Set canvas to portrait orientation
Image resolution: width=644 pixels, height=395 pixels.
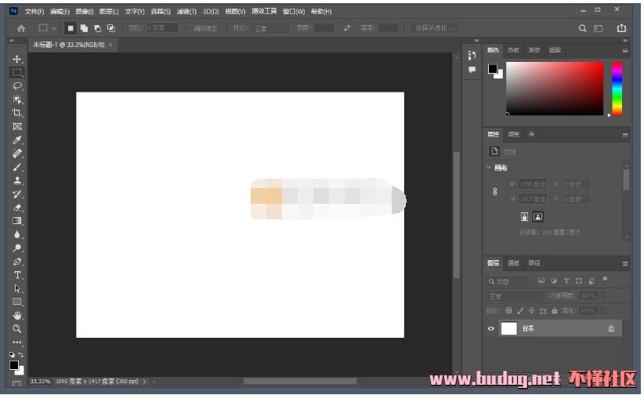click(524, 216)
